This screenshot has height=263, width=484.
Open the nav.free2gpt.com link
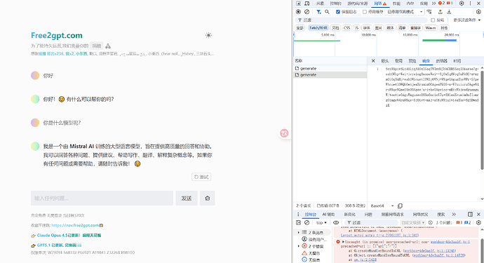click(x=75, y=225)
